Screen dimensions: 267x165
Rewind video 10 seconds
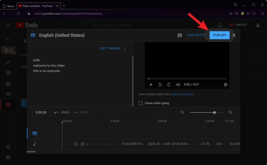click(x=160, y=84)
